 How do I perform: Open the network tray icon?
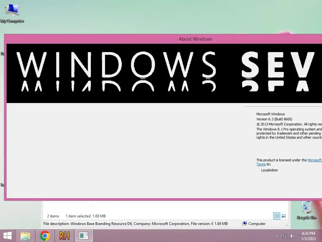(285, 236)
